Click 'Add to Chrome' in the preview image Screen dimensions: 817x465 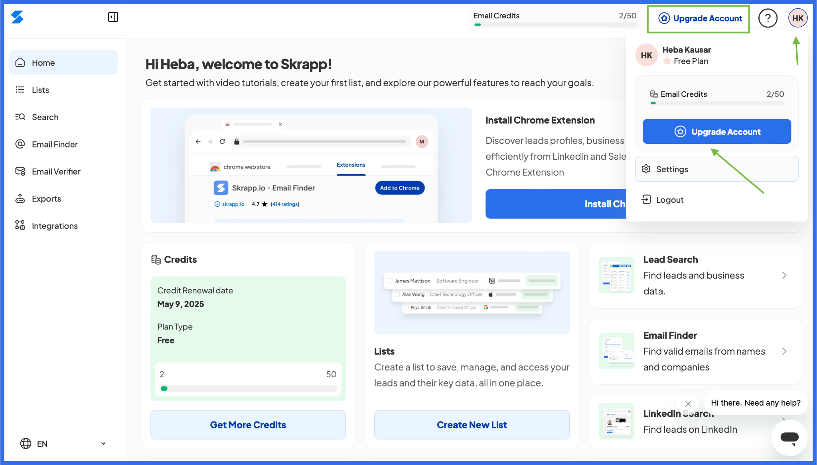coord(400,188)
